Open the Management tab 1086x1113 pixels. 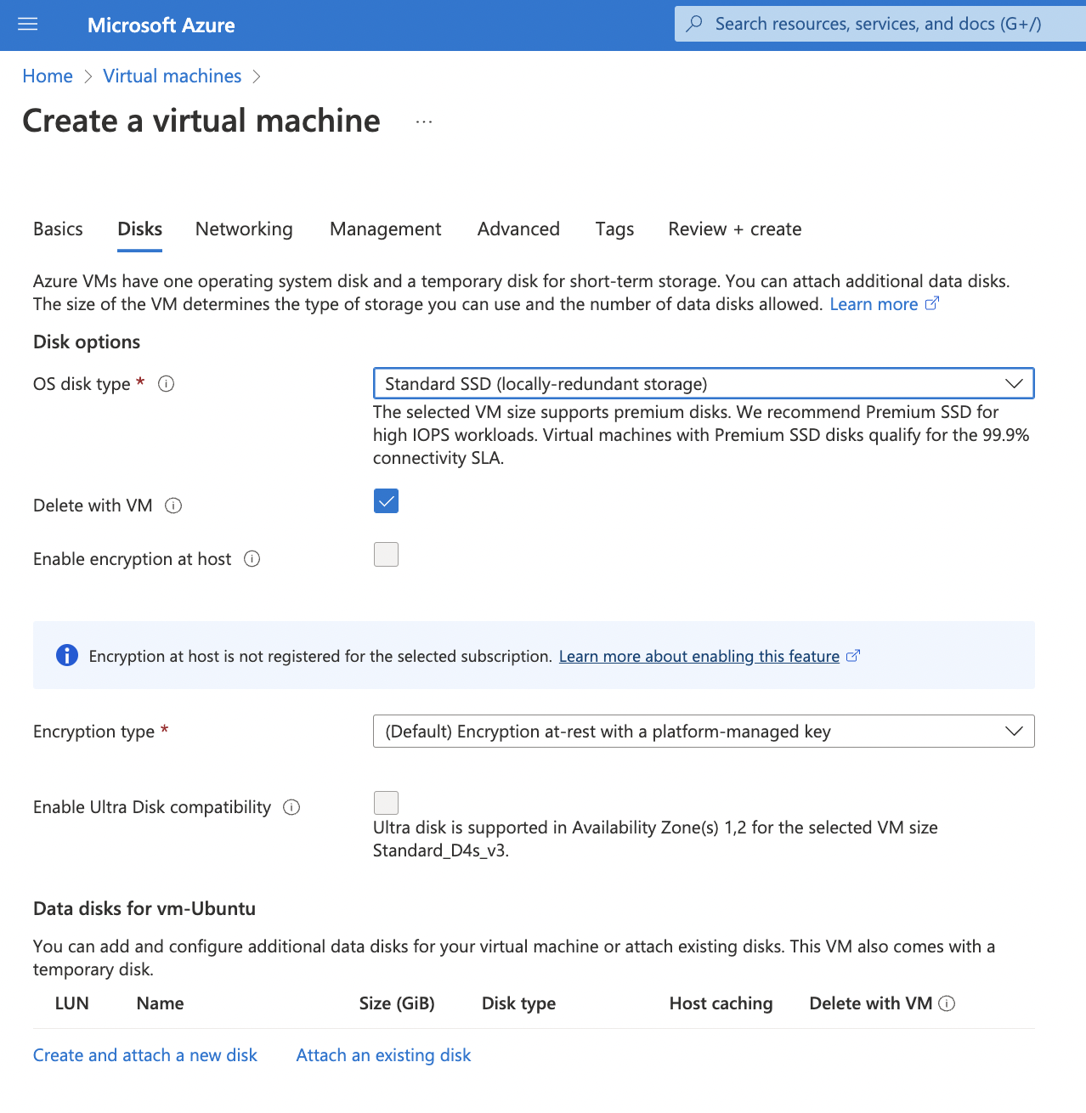(386, 229)
